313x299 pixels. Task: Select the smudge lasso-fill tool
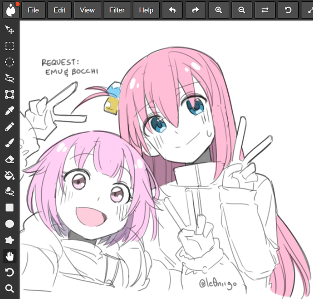10,192
